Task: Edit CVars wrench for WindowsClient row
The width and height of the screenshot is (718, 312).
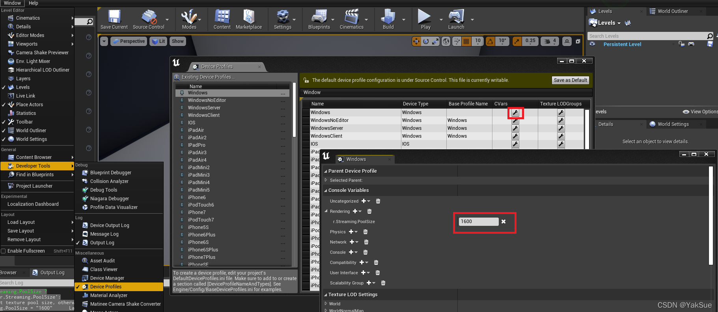Action: click(515, 136)
